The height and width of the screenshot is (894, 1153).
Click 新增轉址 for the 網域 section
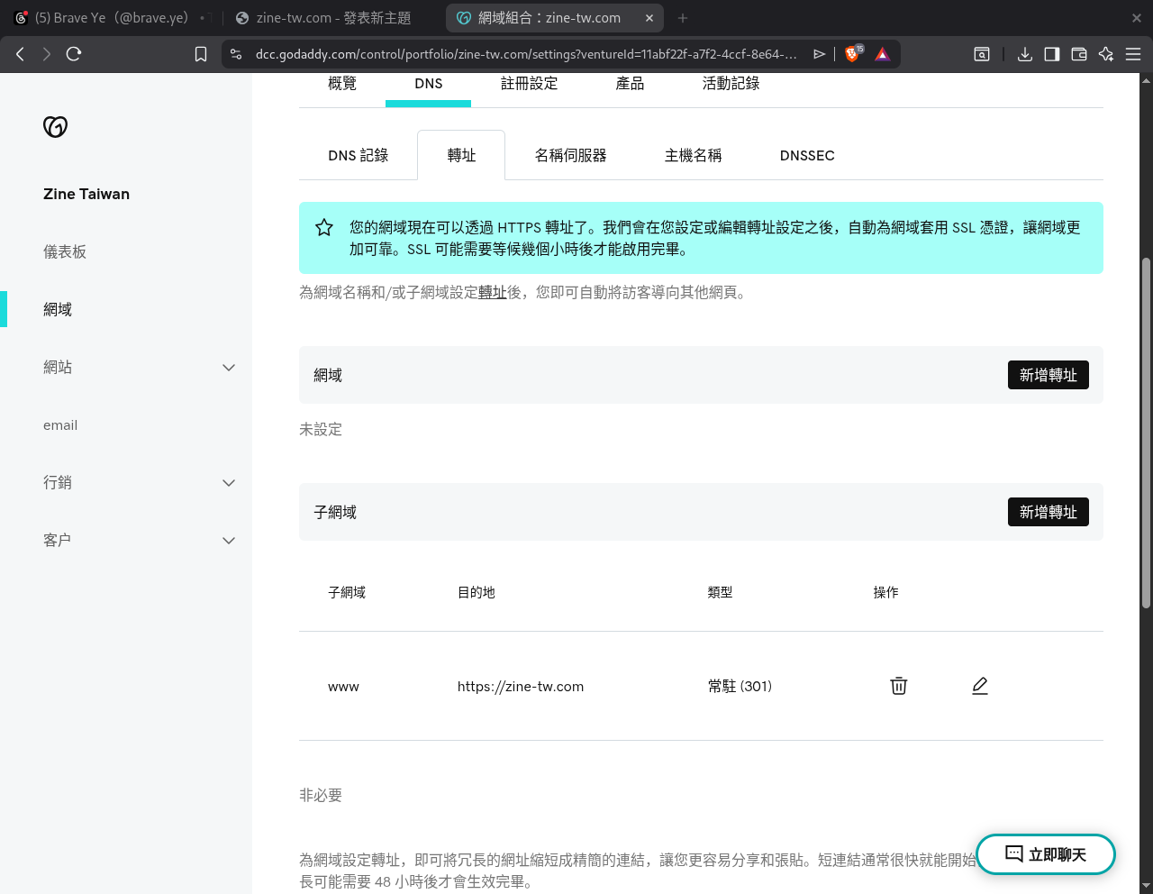pos(1048,375)
